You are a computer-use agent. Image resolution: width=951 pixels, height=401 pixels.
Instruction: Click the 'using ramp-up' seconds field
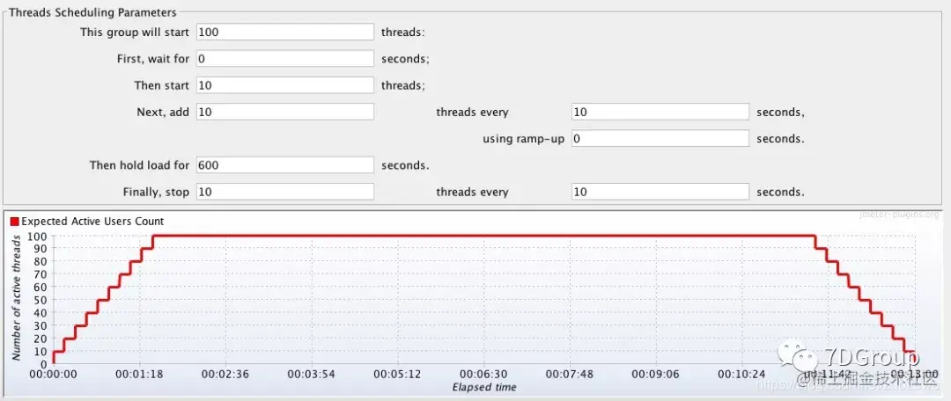click(660, 139)
